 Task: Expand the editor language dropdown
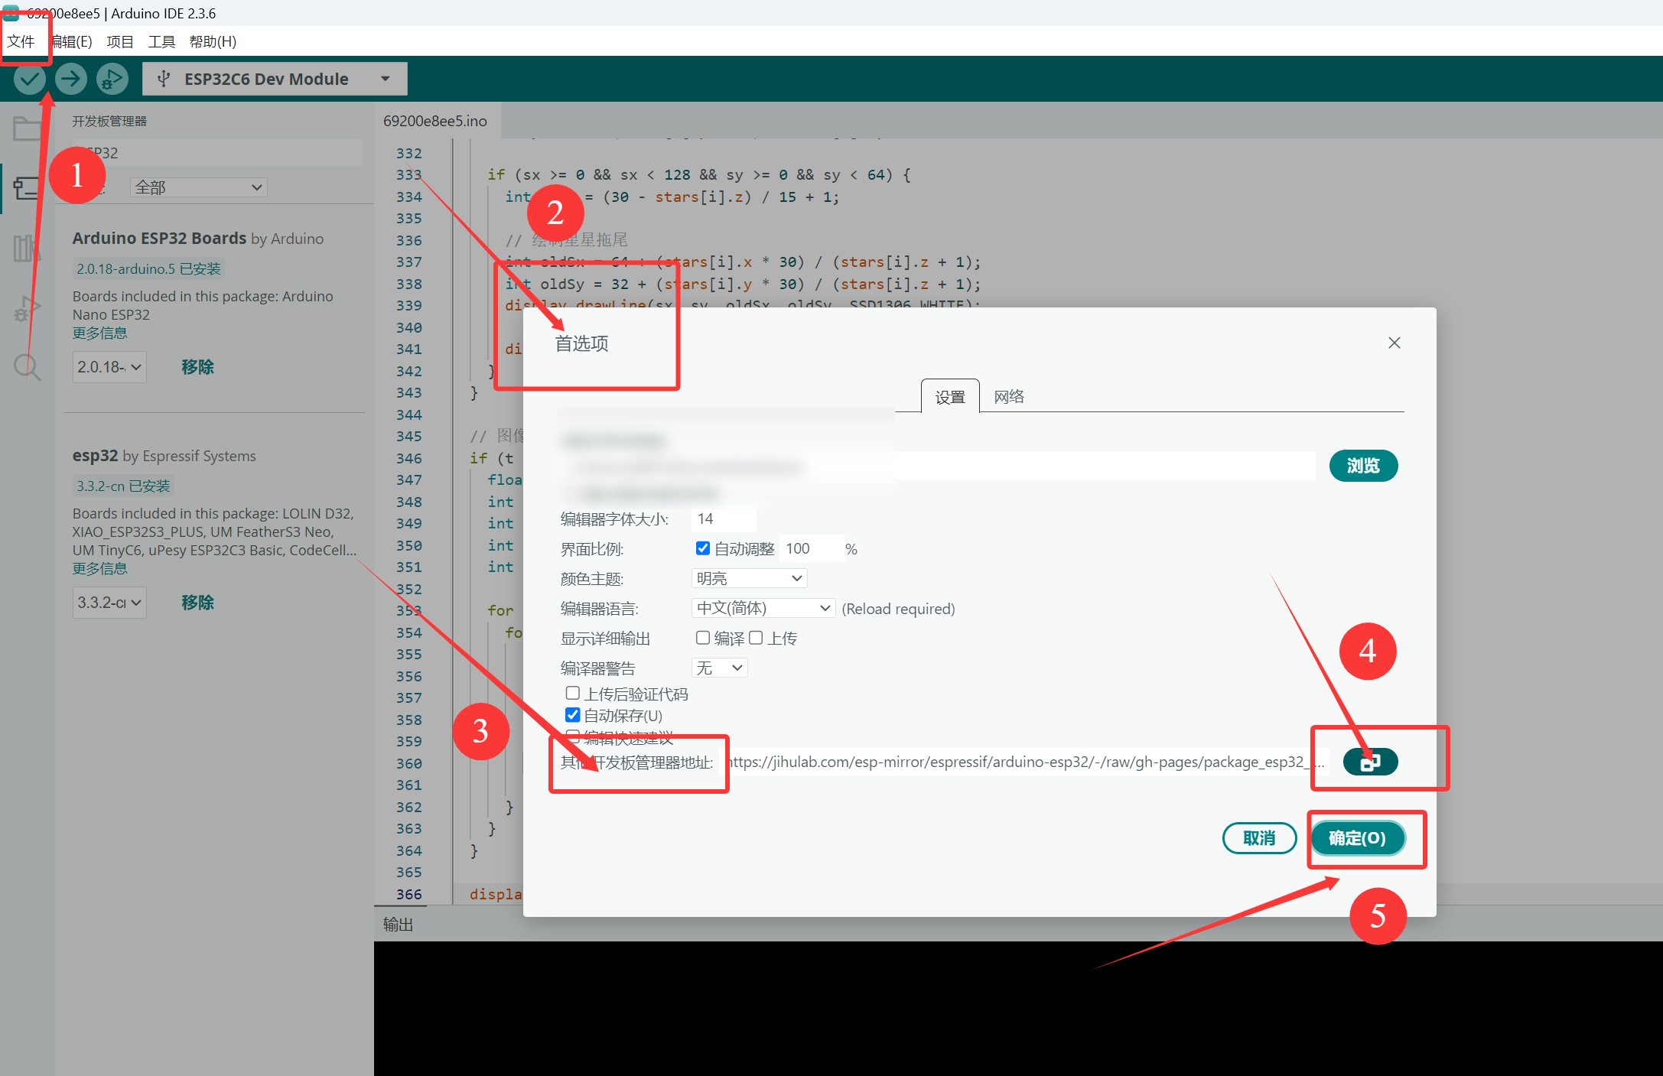tap(763, 608)
